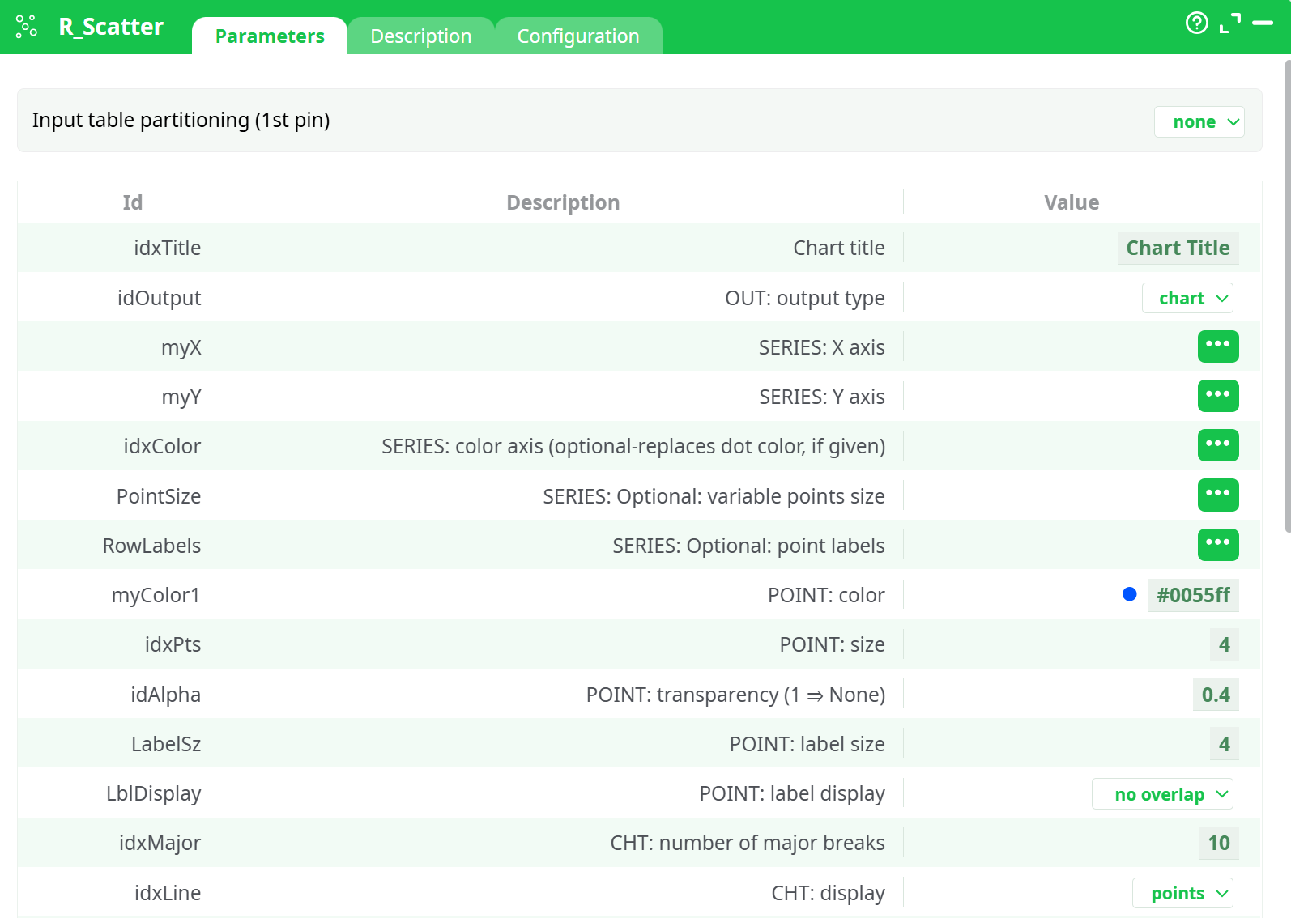This screenshot has width=1291, height=918.
Task: Select the Parameters tab
Action: pyautogui.click(x=270, y=36)
